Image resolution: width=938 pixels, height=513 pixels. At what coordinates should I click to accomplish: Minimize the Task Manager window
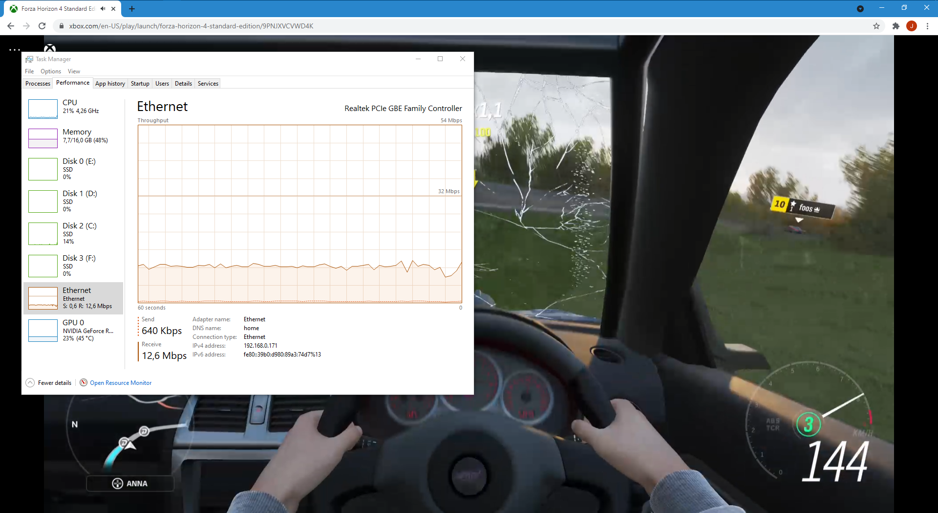(x=418, y=59)
